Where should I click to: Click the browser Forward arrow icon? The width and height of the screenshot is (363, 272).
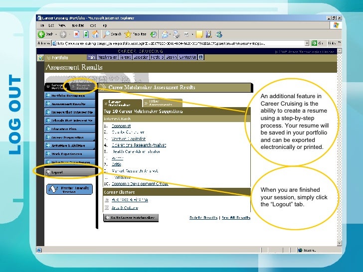click(x=63, y=34)
